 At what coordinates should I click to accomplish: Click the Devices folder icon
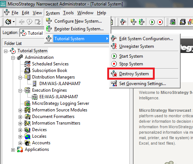pyautogui.click(x=27, y=130)
